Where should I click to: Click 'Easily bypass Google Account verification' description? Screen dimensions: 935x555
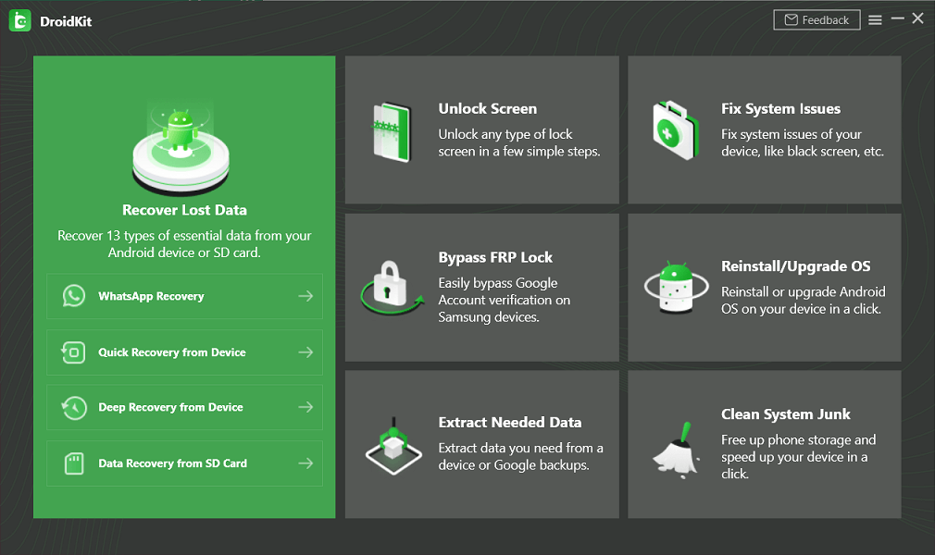point(505,300)
